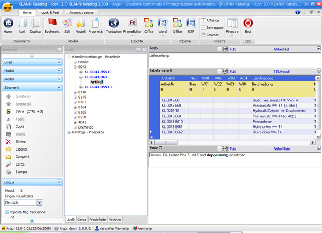Image resolution: width=322 pixels, height=233 pixels.
Task: Expand the Dremotec tree node
Action: (75, 127)
